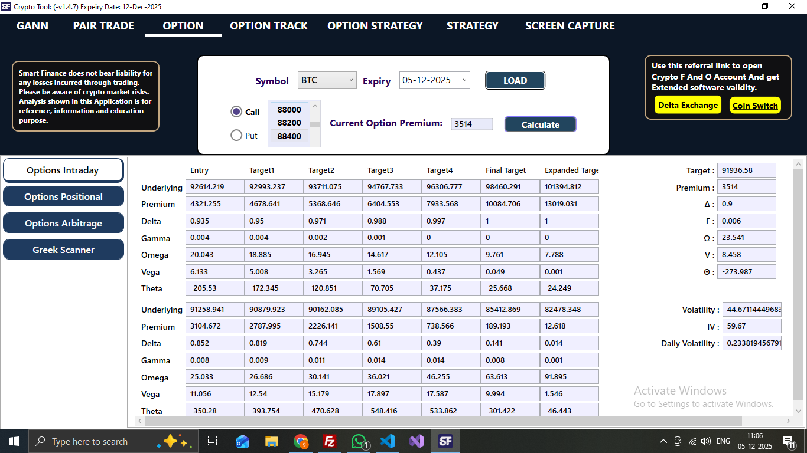Open the volume control in the system tray

click(x=705, y=441)
